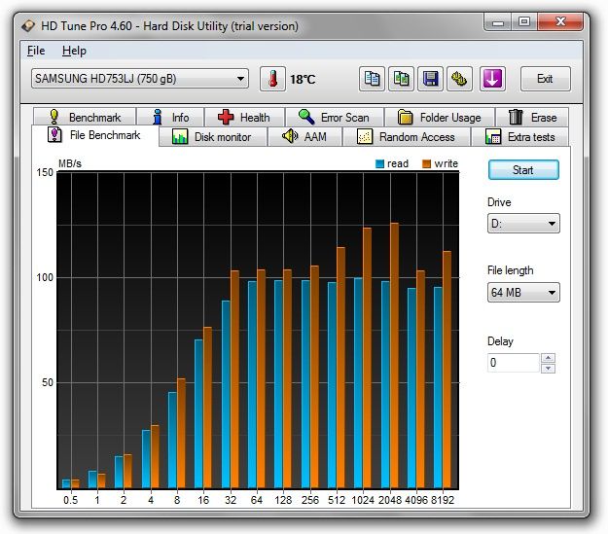Click the File length label
The width and height of the screenshot is (608, 534).
[511, 270]
